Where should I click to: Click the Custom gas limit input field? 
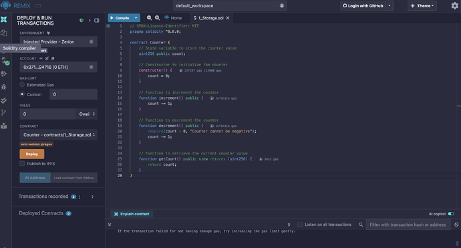[73, 94]
